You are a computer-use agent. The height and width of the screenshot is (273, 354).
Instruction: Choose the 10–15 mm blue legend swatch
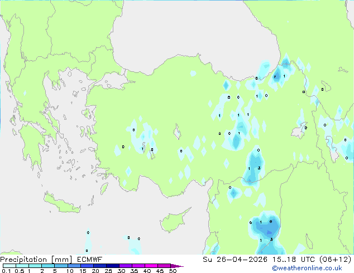point(74,266)
